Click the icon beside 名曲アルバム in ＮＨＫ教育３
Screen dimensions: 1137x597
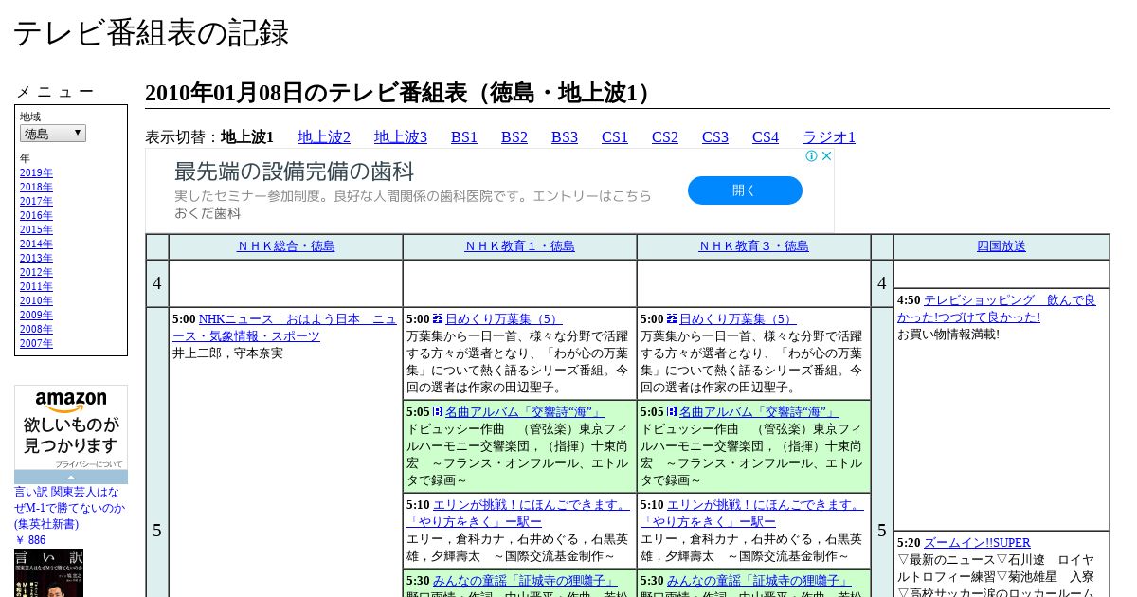pos(672,412)
